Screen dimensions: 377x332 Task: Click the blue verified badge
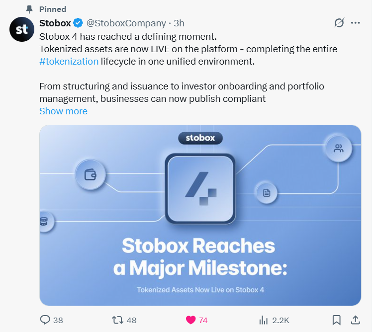(x=79, y=23)
